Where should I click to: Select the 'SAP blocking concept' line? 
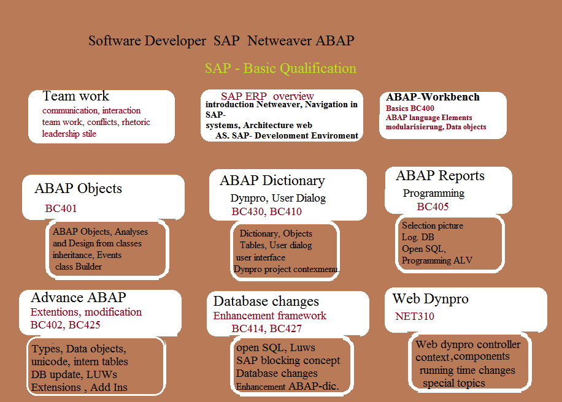point(288,360)
